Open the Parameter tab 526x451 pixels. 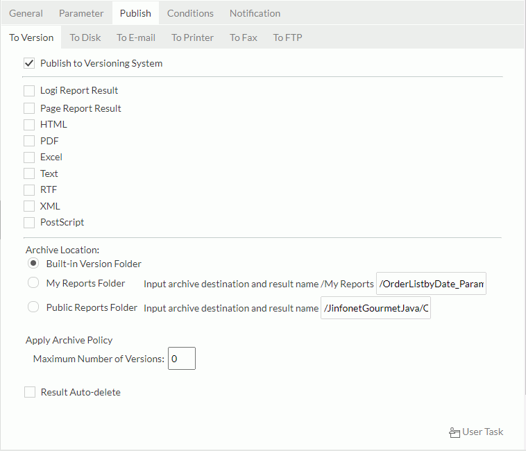point(81,13)
